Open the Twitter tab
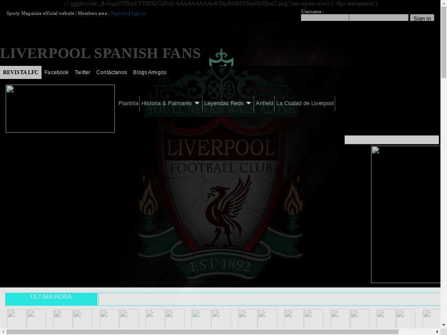The width and height of the screenshot is (447, 335). coord(83,72)
